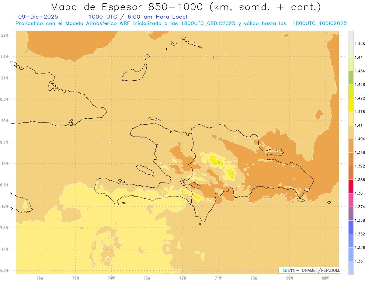Click the 18N latitude label

[x=5, y=206]
